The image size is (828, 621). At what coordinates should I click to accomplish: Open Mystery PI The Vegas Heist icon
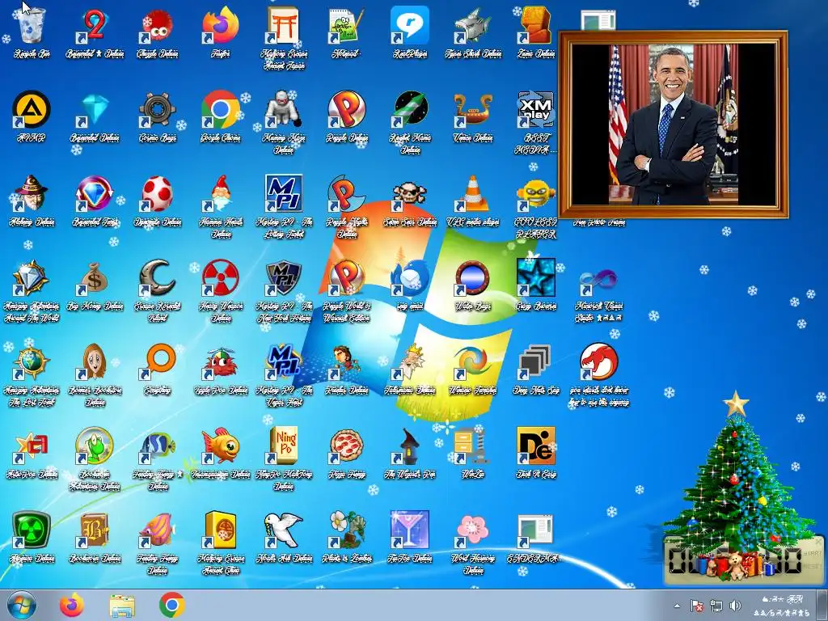(x=284, y=362)
